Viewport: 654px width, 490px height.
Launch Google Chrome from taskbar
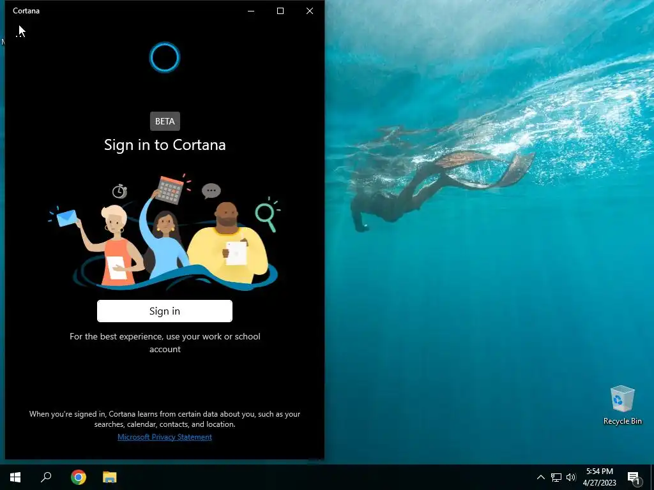(x=78, y=477)
